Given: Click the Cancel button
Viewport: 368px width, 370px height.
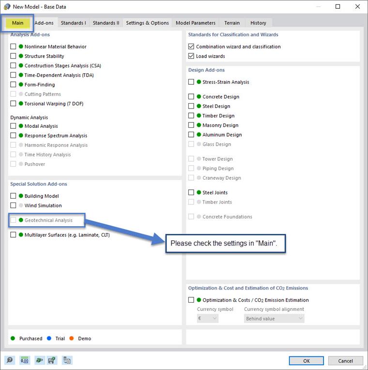Looking at the screenshot, I should pyautogui.click(x=345, y=361).
